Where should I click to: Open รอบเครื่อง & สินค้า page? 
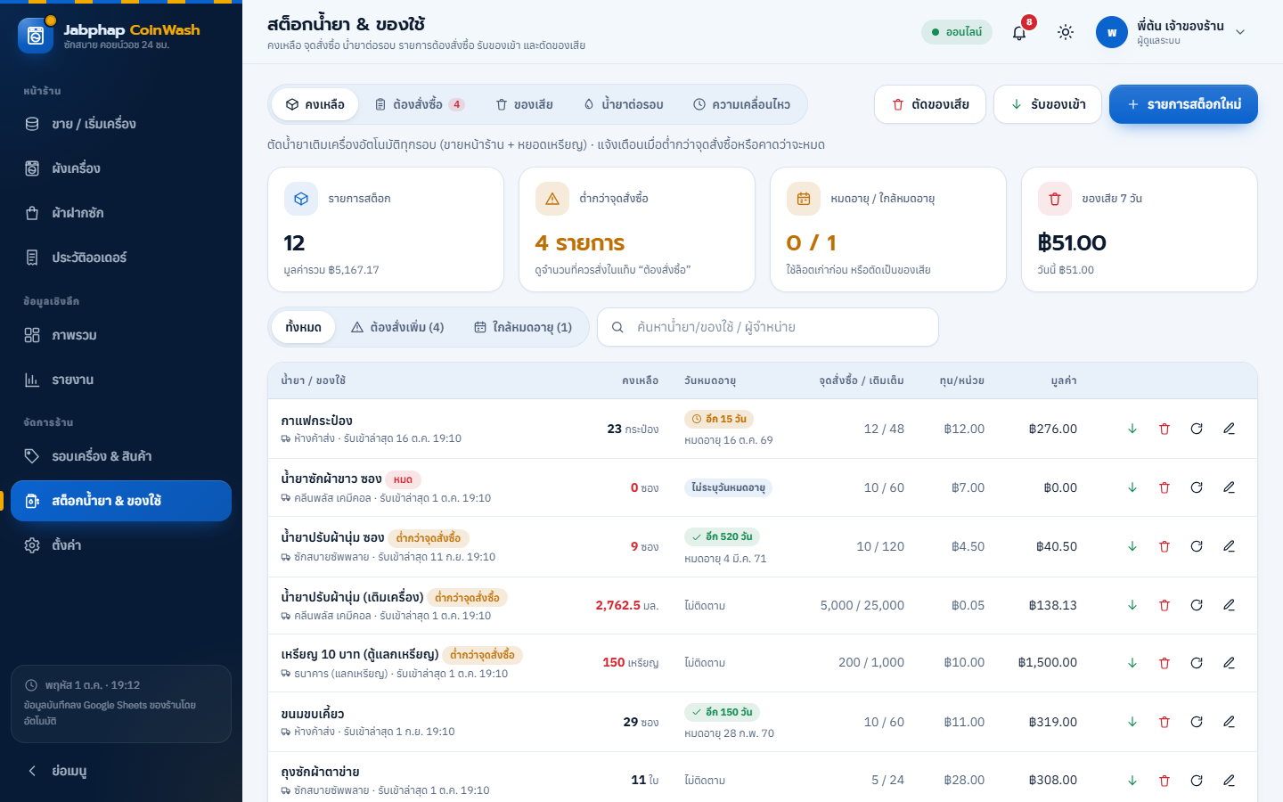[x=121, y=456]
